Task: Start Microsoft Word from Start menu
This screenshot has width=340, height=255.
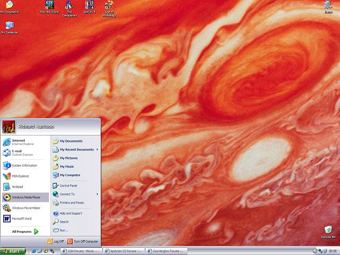Action: [x=21, y=218]
